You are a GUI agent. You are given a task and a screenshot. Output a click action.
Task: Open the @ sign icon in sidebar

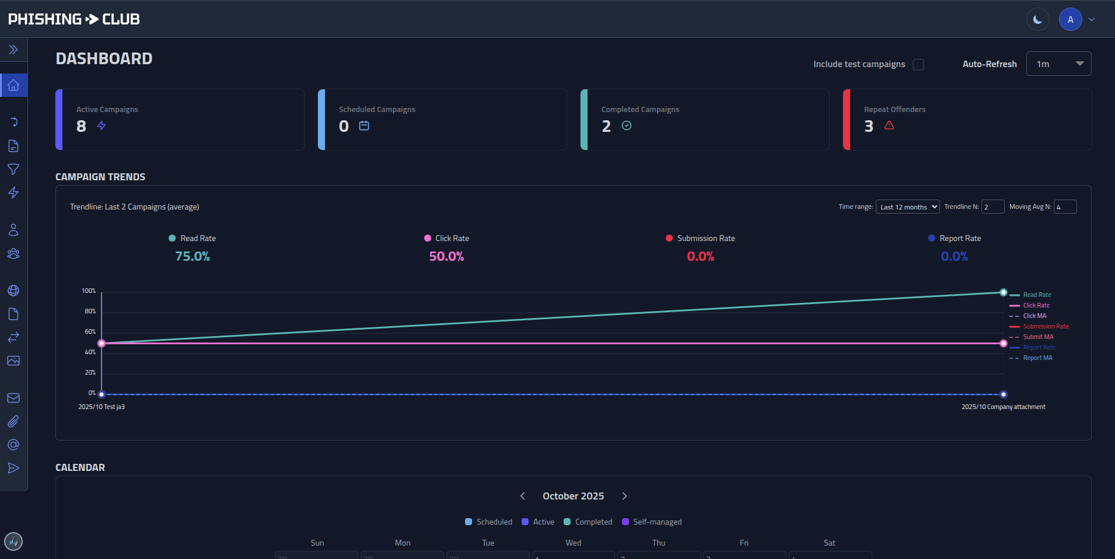(x=13, y=444)
